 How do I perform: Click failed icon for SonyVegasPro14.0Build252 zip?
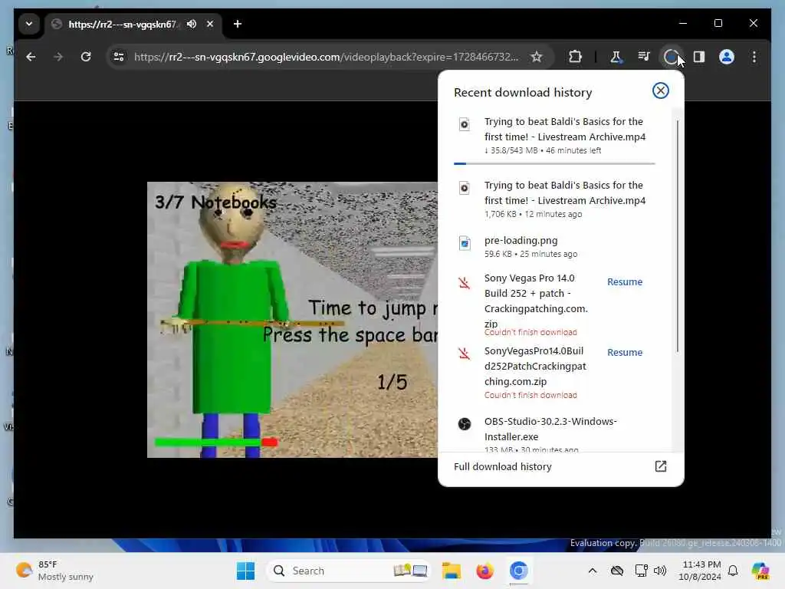[464, 354]
